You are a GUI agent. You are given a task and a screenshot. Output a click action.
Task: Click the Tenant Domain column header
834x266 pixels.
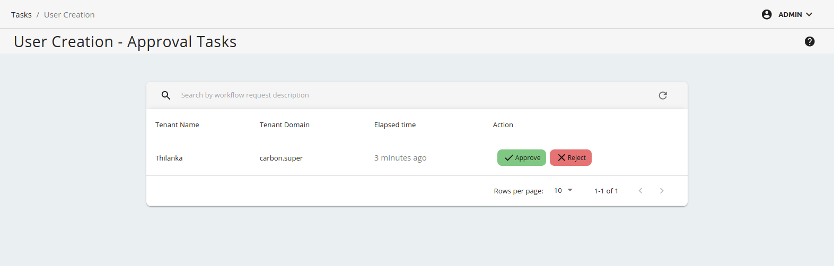tap(284, 125)
